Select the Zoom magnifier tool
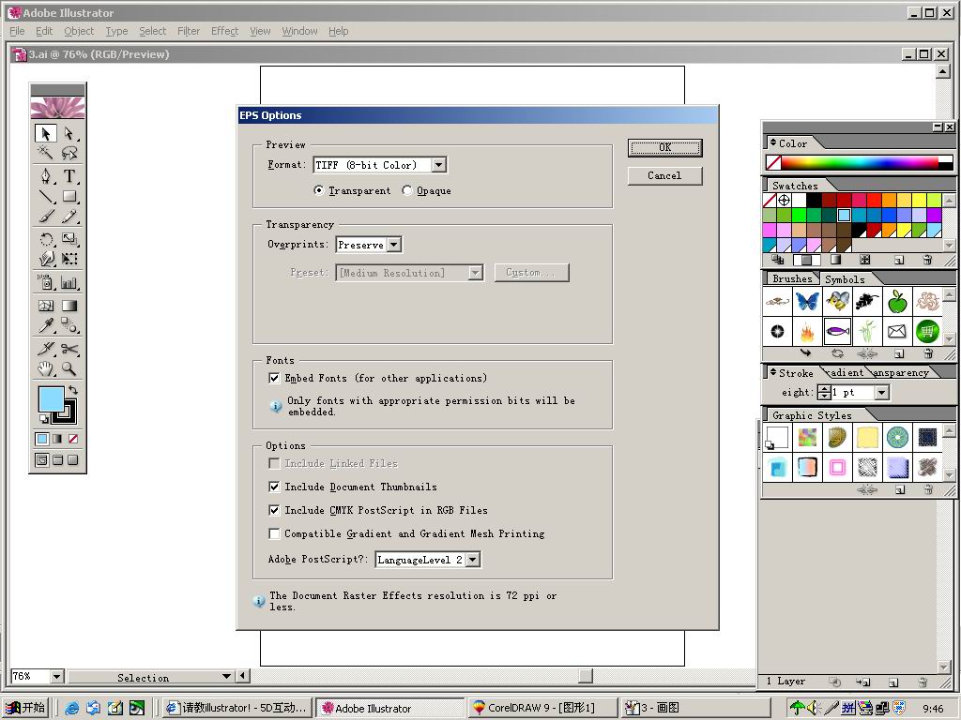The height and width of the screenshot is (720, 961). point(69,368)
